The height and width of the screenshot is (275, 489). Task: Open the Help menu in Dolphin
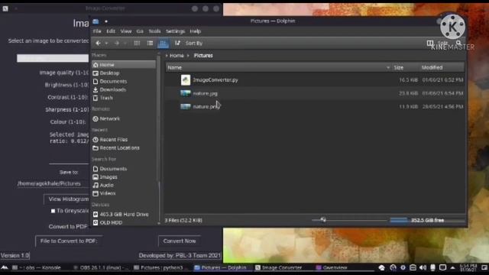tap(196, 31)
